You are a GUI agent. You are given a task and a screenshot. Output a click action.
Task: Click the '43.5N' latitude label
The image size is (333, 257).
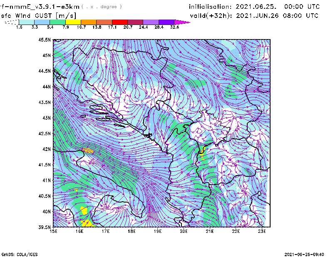pos(45,102)
